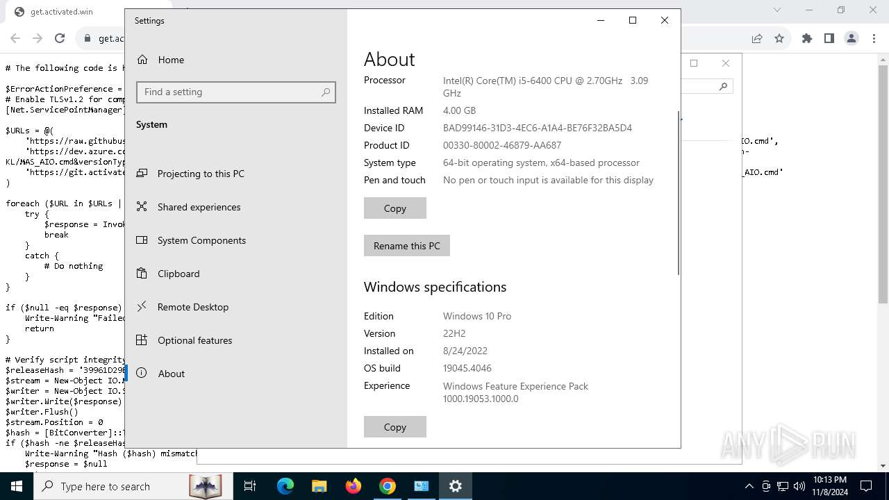Reload the Chrome page
Image resolution: width=889 pixels, height=500 pixels.
pos(60,38)
